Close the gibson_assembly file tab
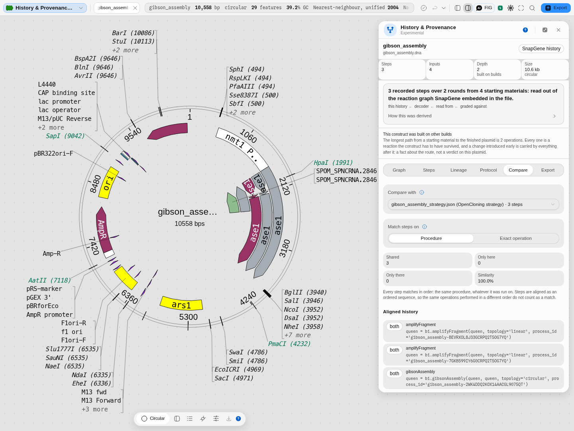 (135, 8)
